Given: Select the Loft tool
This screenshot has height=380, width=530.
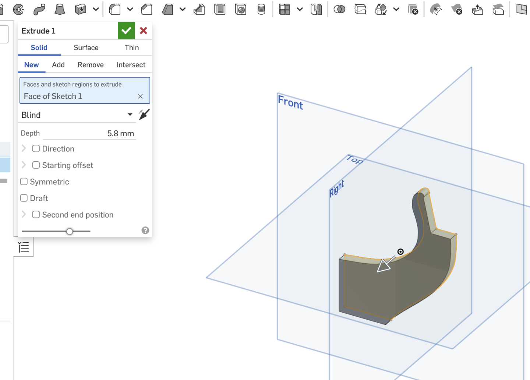Looking at the screenshot, I should point(60,9).
